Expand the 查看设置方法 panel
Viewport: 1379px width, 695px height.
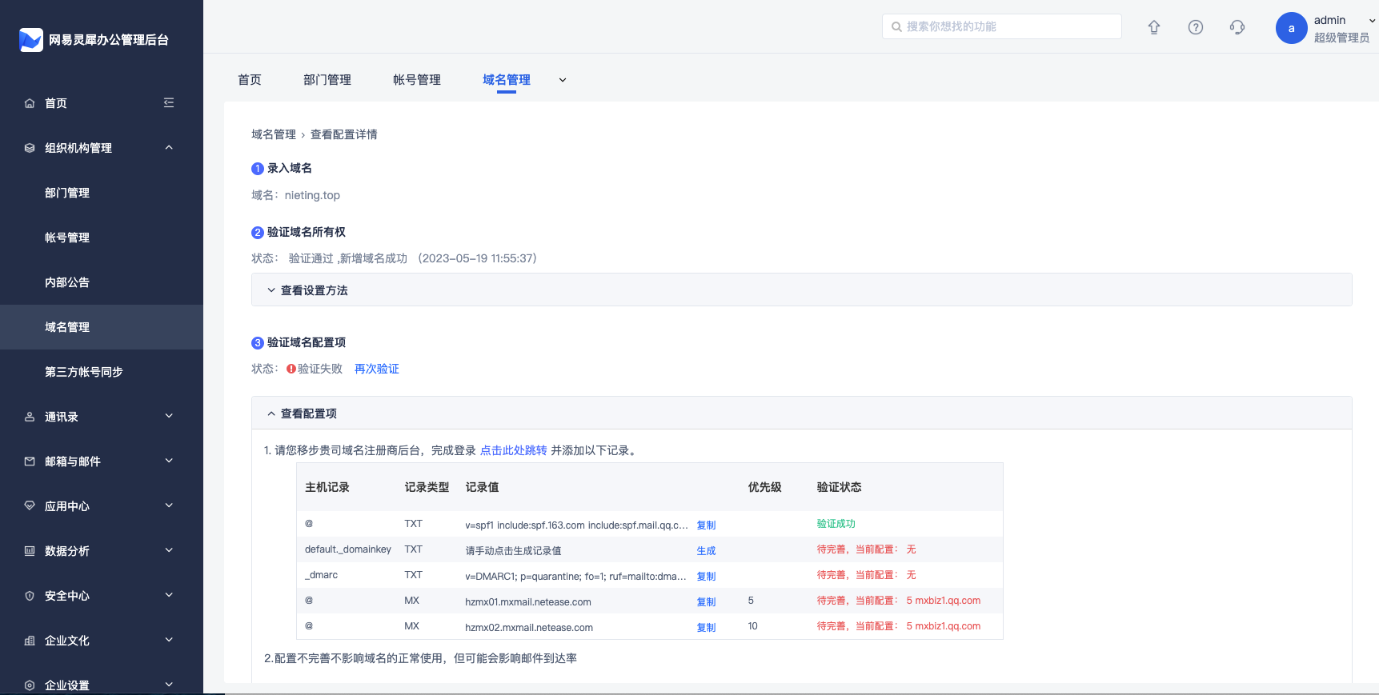pyautogui.click(x=308, y=290)
